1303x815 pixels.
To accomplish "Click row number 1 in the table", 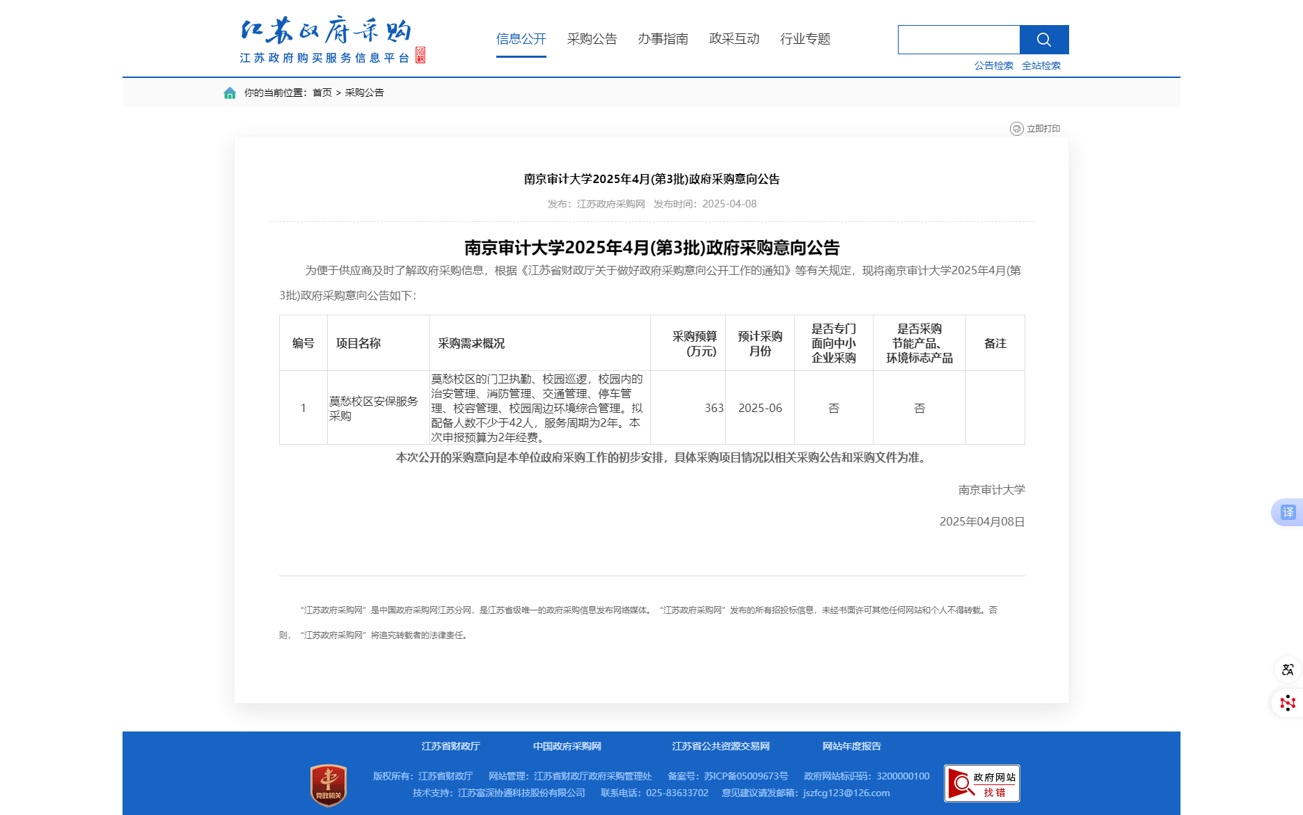I will pyautogui.click(x=303, y=408).
